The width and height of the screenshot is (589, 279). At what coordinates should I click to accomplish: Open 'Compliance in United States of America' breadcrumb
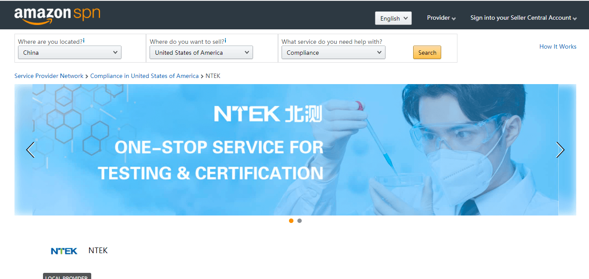tap(144, 76)
